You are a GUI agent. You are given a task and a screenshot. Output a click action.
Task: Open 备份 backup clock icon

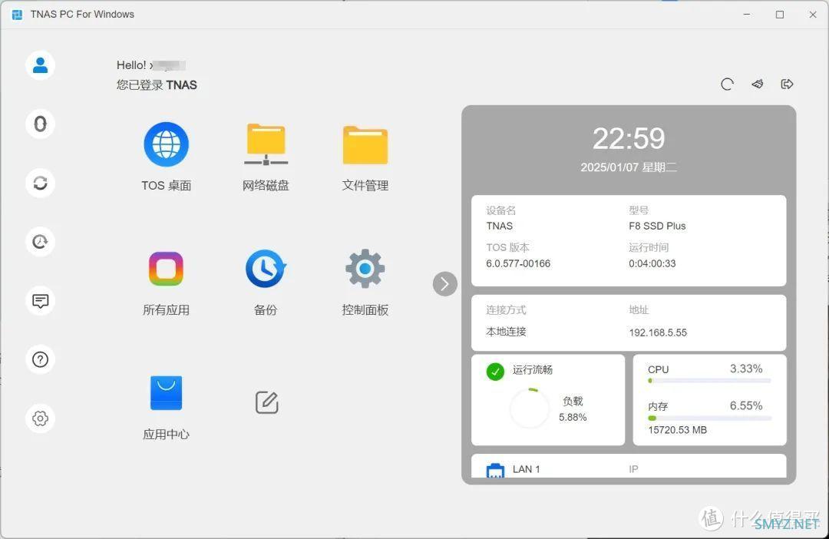266,269
